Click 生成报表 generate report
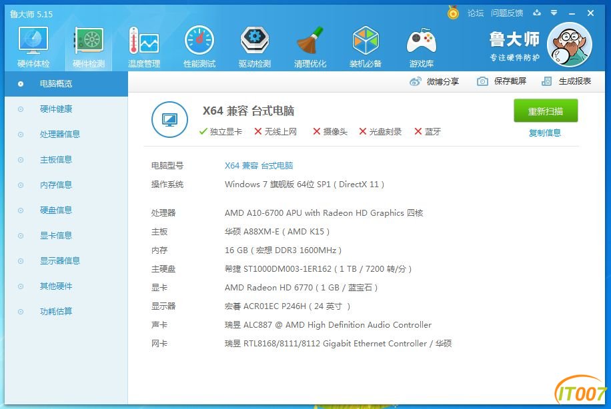Viewport: 611px width, 409px height. click(x=566, y=81)
